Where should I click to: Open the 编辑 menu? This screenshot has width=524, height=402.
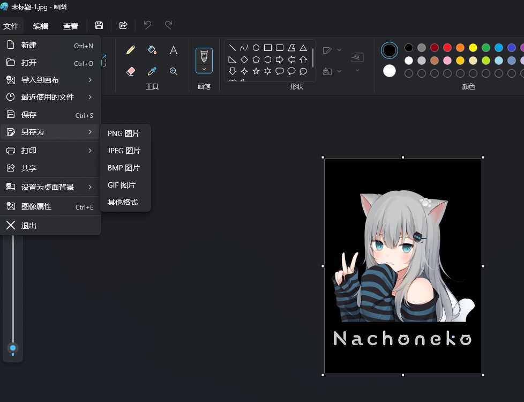pyautogui.click(x=41, y=26)
